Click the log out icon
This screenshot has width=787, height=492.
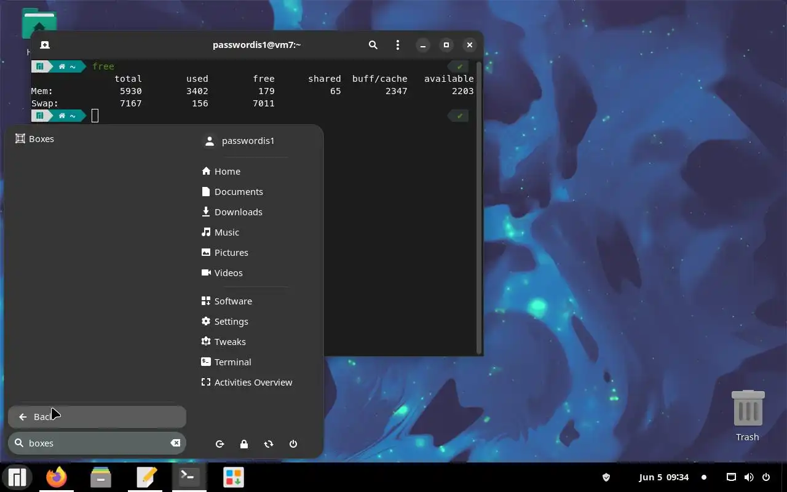(219, 444)
